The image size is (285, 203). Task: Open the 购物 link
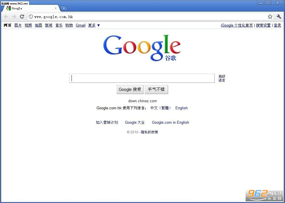[69, 25]
